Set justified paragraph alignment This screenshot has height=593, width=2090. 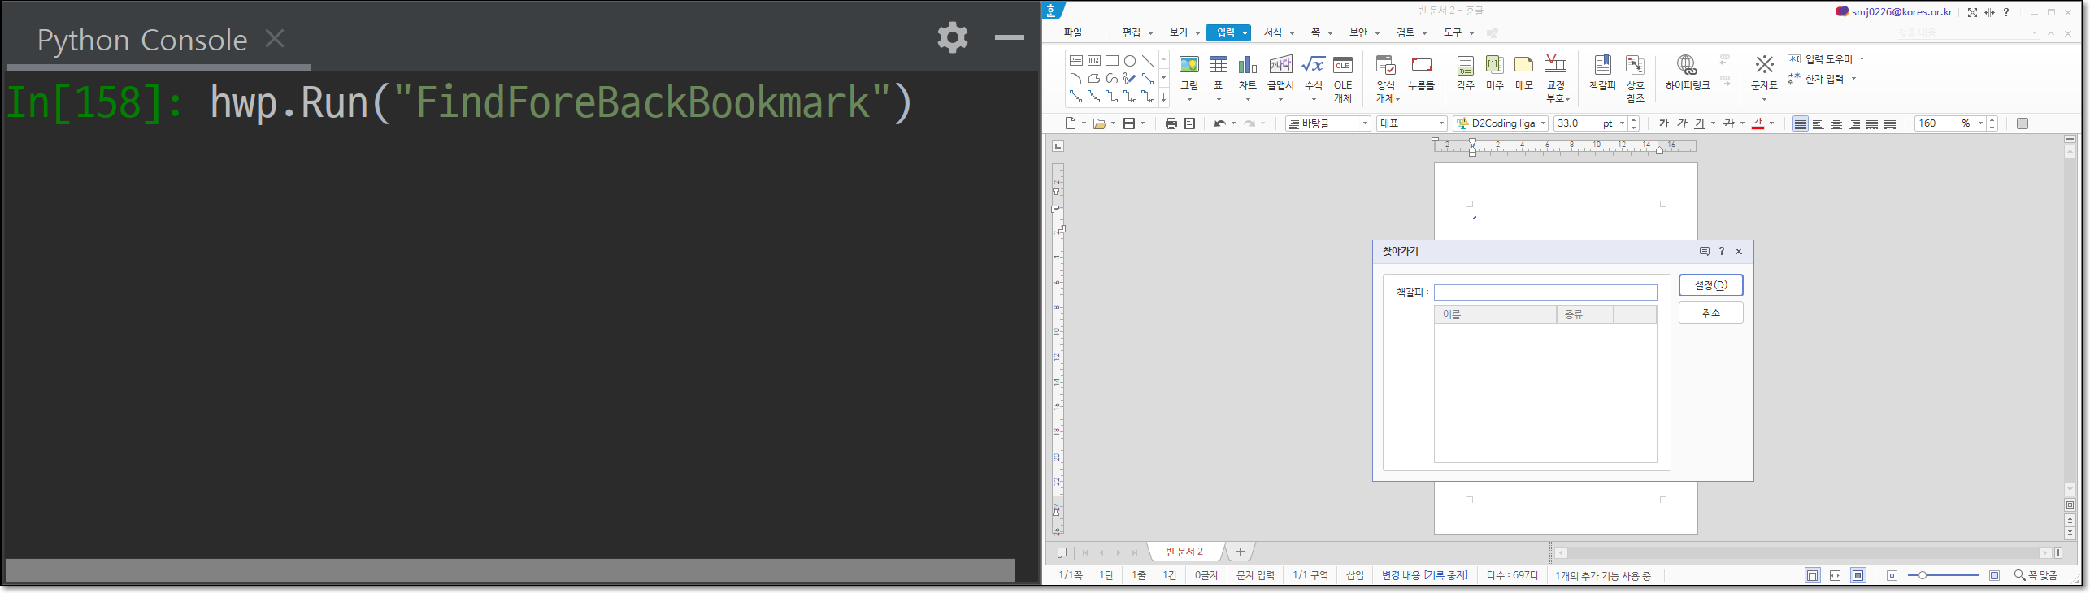tap(1800, 123)
